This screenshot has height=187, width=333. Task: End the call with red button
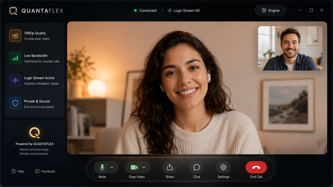pyautogui.click(x=256, y=167)
